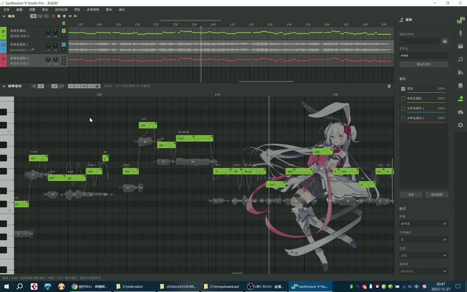Click the Synthesizer V logo sidebar icon
The image size is (467, 292).
[x=461, y=20]
